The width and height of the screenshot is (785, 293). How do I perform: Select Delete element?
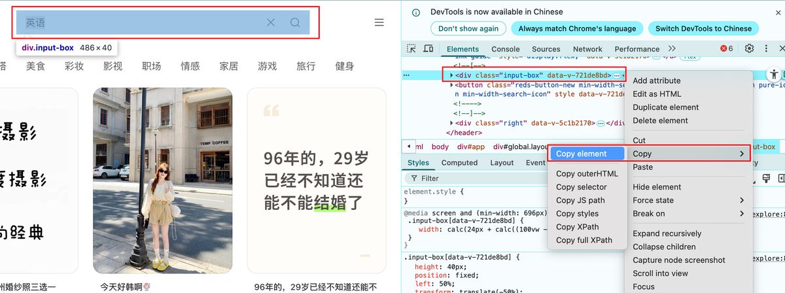(x=660, y=120)
